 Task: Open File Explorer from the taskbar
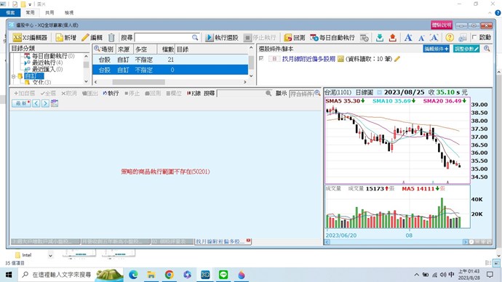pos(151,275)
